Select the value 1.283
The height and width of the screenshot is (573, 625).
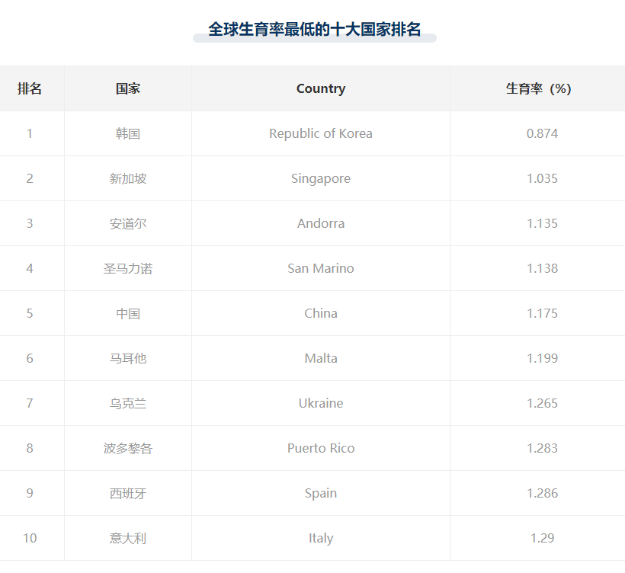tap(542, 449)
